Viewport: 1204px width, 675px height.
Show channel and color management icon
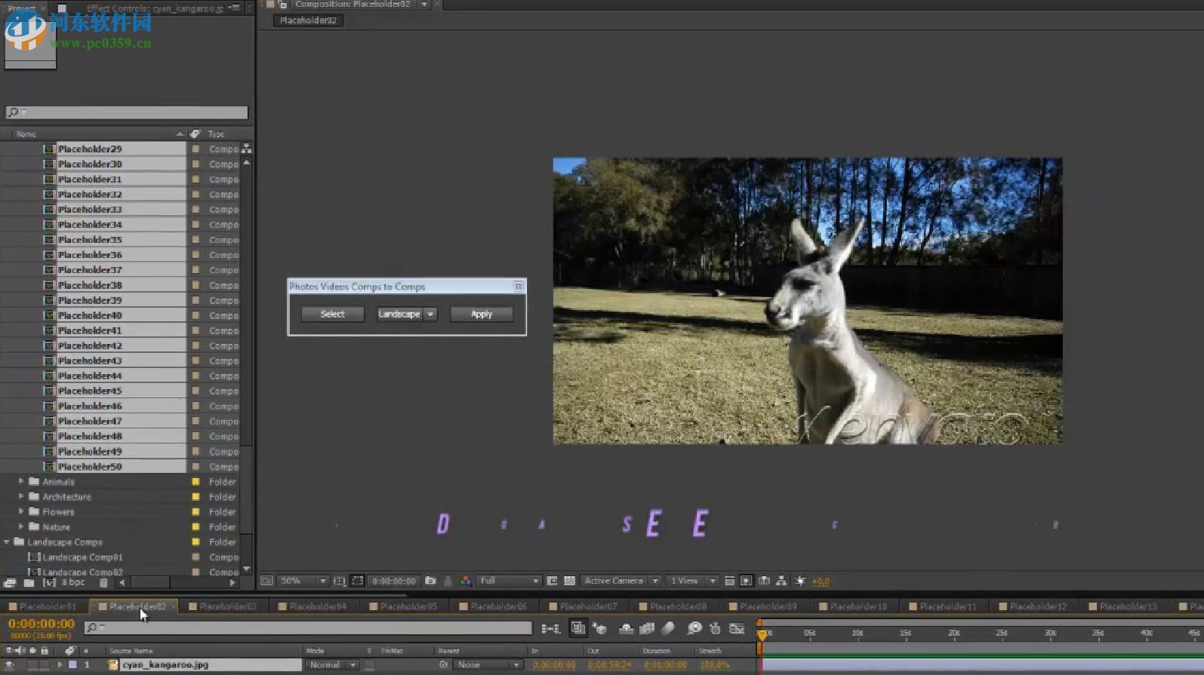pyautogui.click(x=466, y=581)
